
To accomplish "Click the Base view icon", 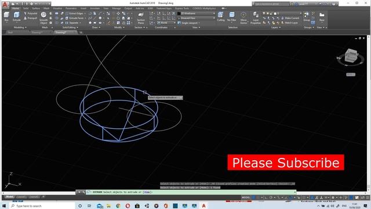I will 322,17.
